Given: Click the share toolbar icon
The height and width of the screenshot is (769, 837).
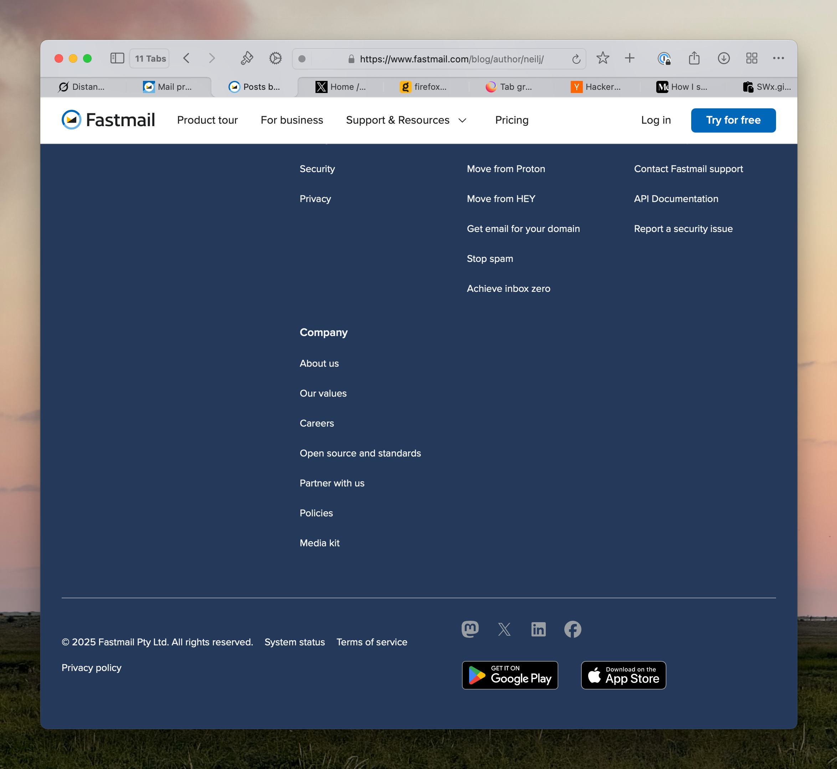Looking at the screenshot, I should pyautogui.click(x=694, y=58).
